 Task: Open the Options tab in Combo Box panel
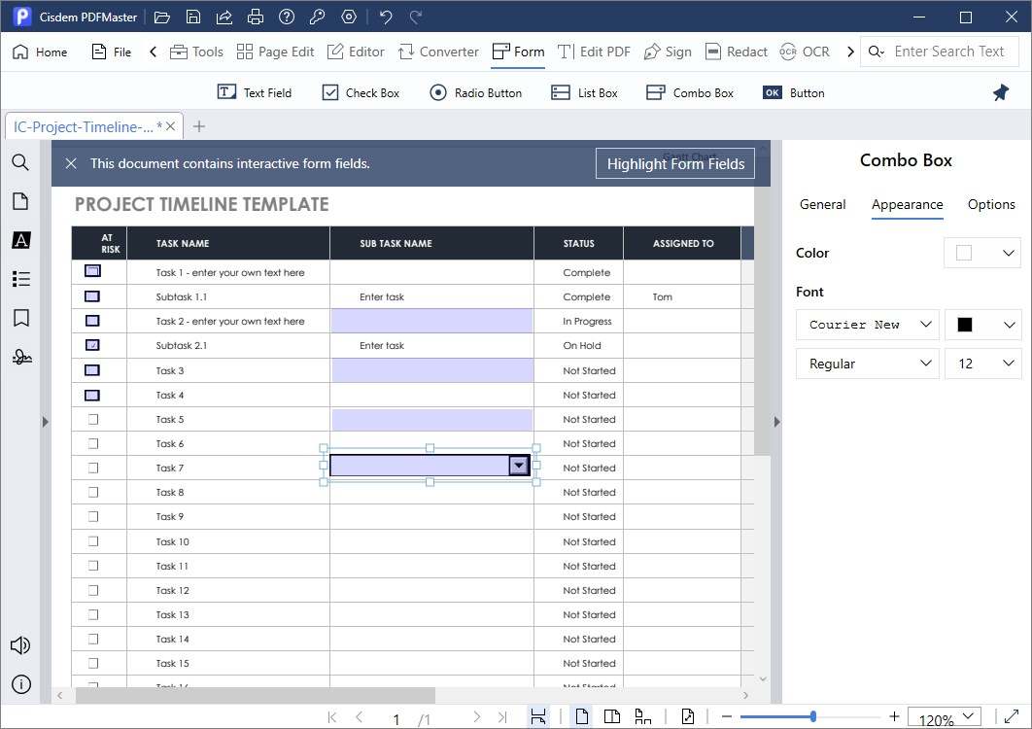(x=990, y=204)
